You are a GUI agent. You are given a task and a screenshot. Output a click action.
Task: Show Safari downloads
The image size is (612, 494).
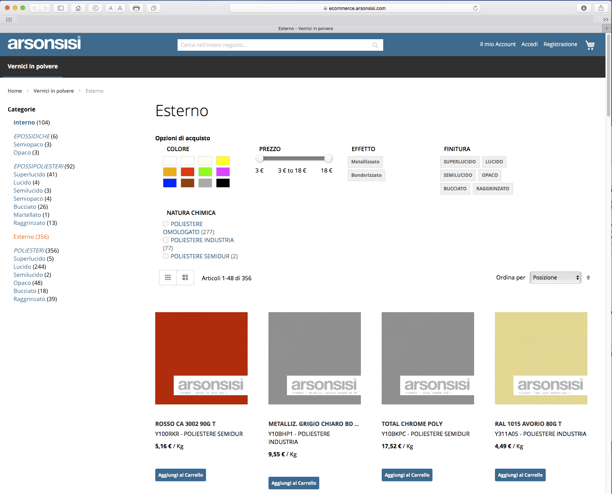[x=584, y=8]
